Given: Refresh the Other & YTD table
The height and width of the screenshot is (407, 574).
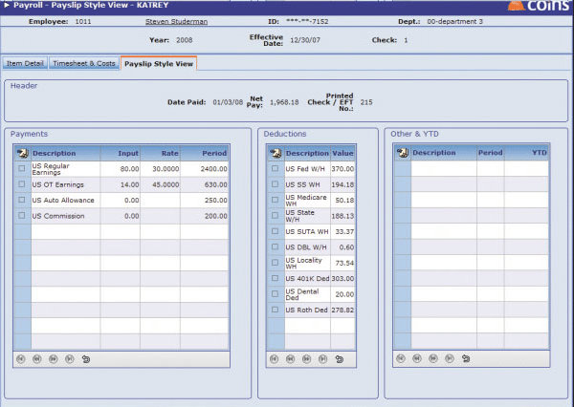Looking at the screenshot, I should [466, 358].
